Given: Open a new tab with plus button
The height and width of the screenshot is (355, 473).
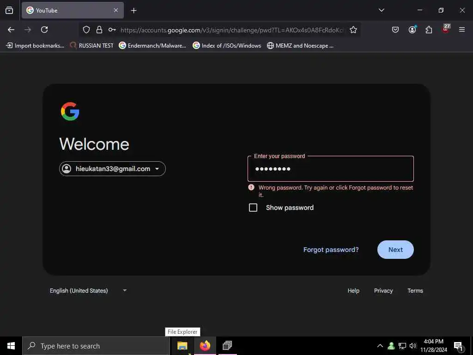Looking at the screenshot, I should (x=133, y=11).
